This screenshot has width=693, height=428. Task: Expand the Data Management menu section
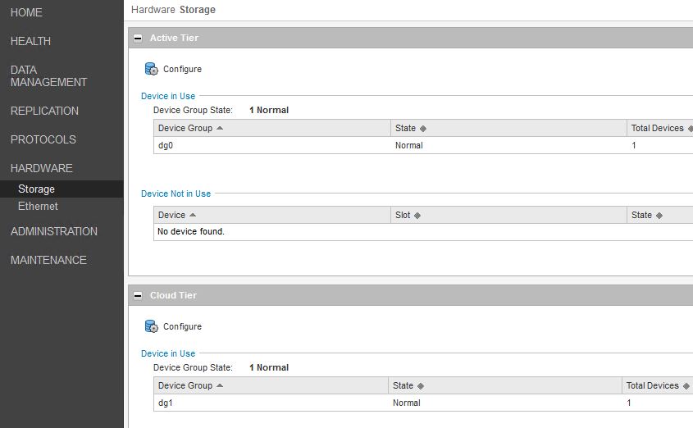pos(48,75)
